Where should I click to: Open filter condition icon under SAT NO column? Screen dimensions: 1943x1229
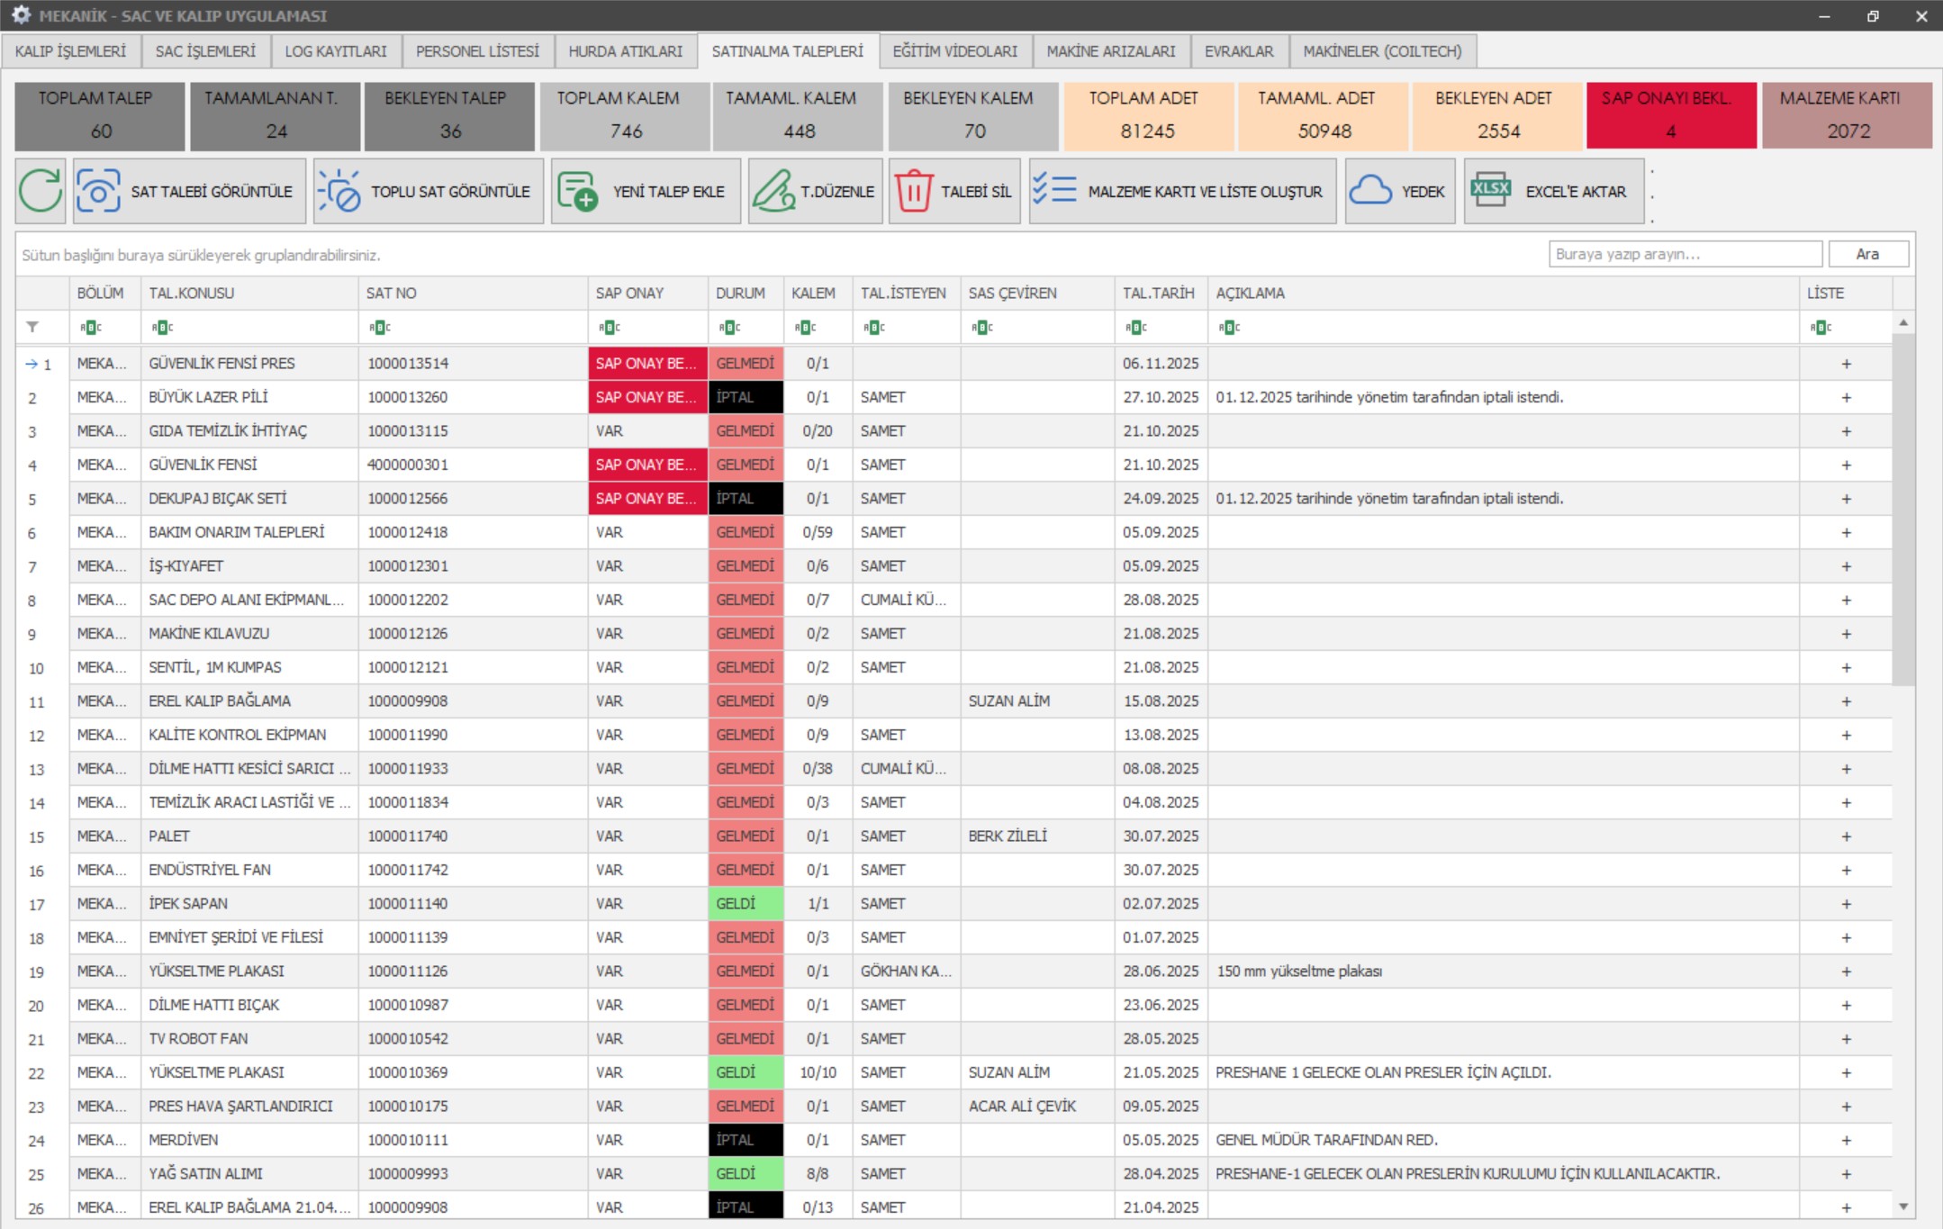coord(380,328)
